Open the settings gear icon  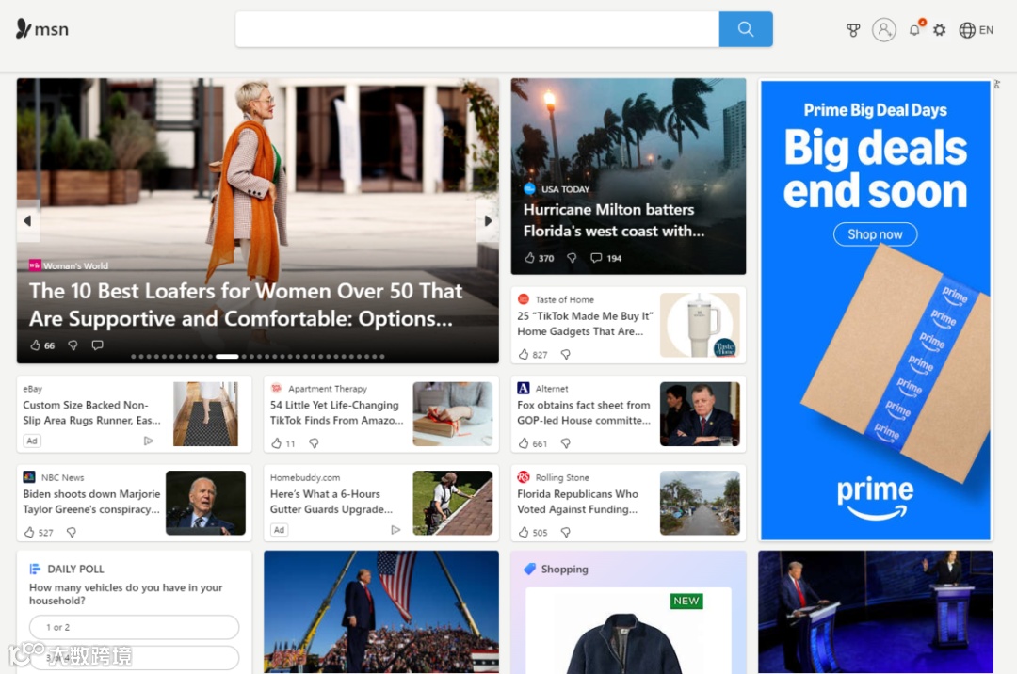(939, 30)
